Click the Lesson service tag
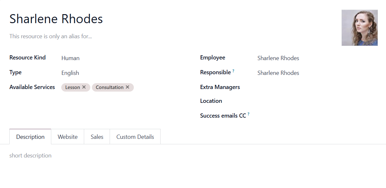 (x=72, y=87)
